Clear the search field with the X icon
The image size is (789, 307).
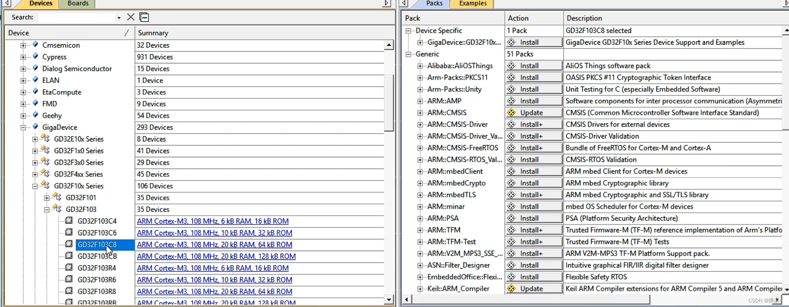click(x=131, y=17)
